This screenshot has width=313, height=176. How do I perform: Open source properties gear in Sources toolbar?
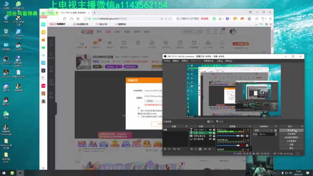pos(200,149)
